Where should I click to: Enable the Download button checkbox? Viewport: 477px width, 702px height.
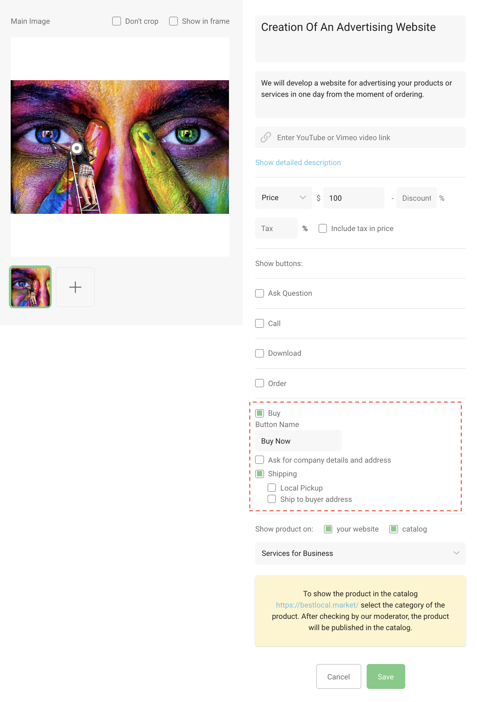259,353
